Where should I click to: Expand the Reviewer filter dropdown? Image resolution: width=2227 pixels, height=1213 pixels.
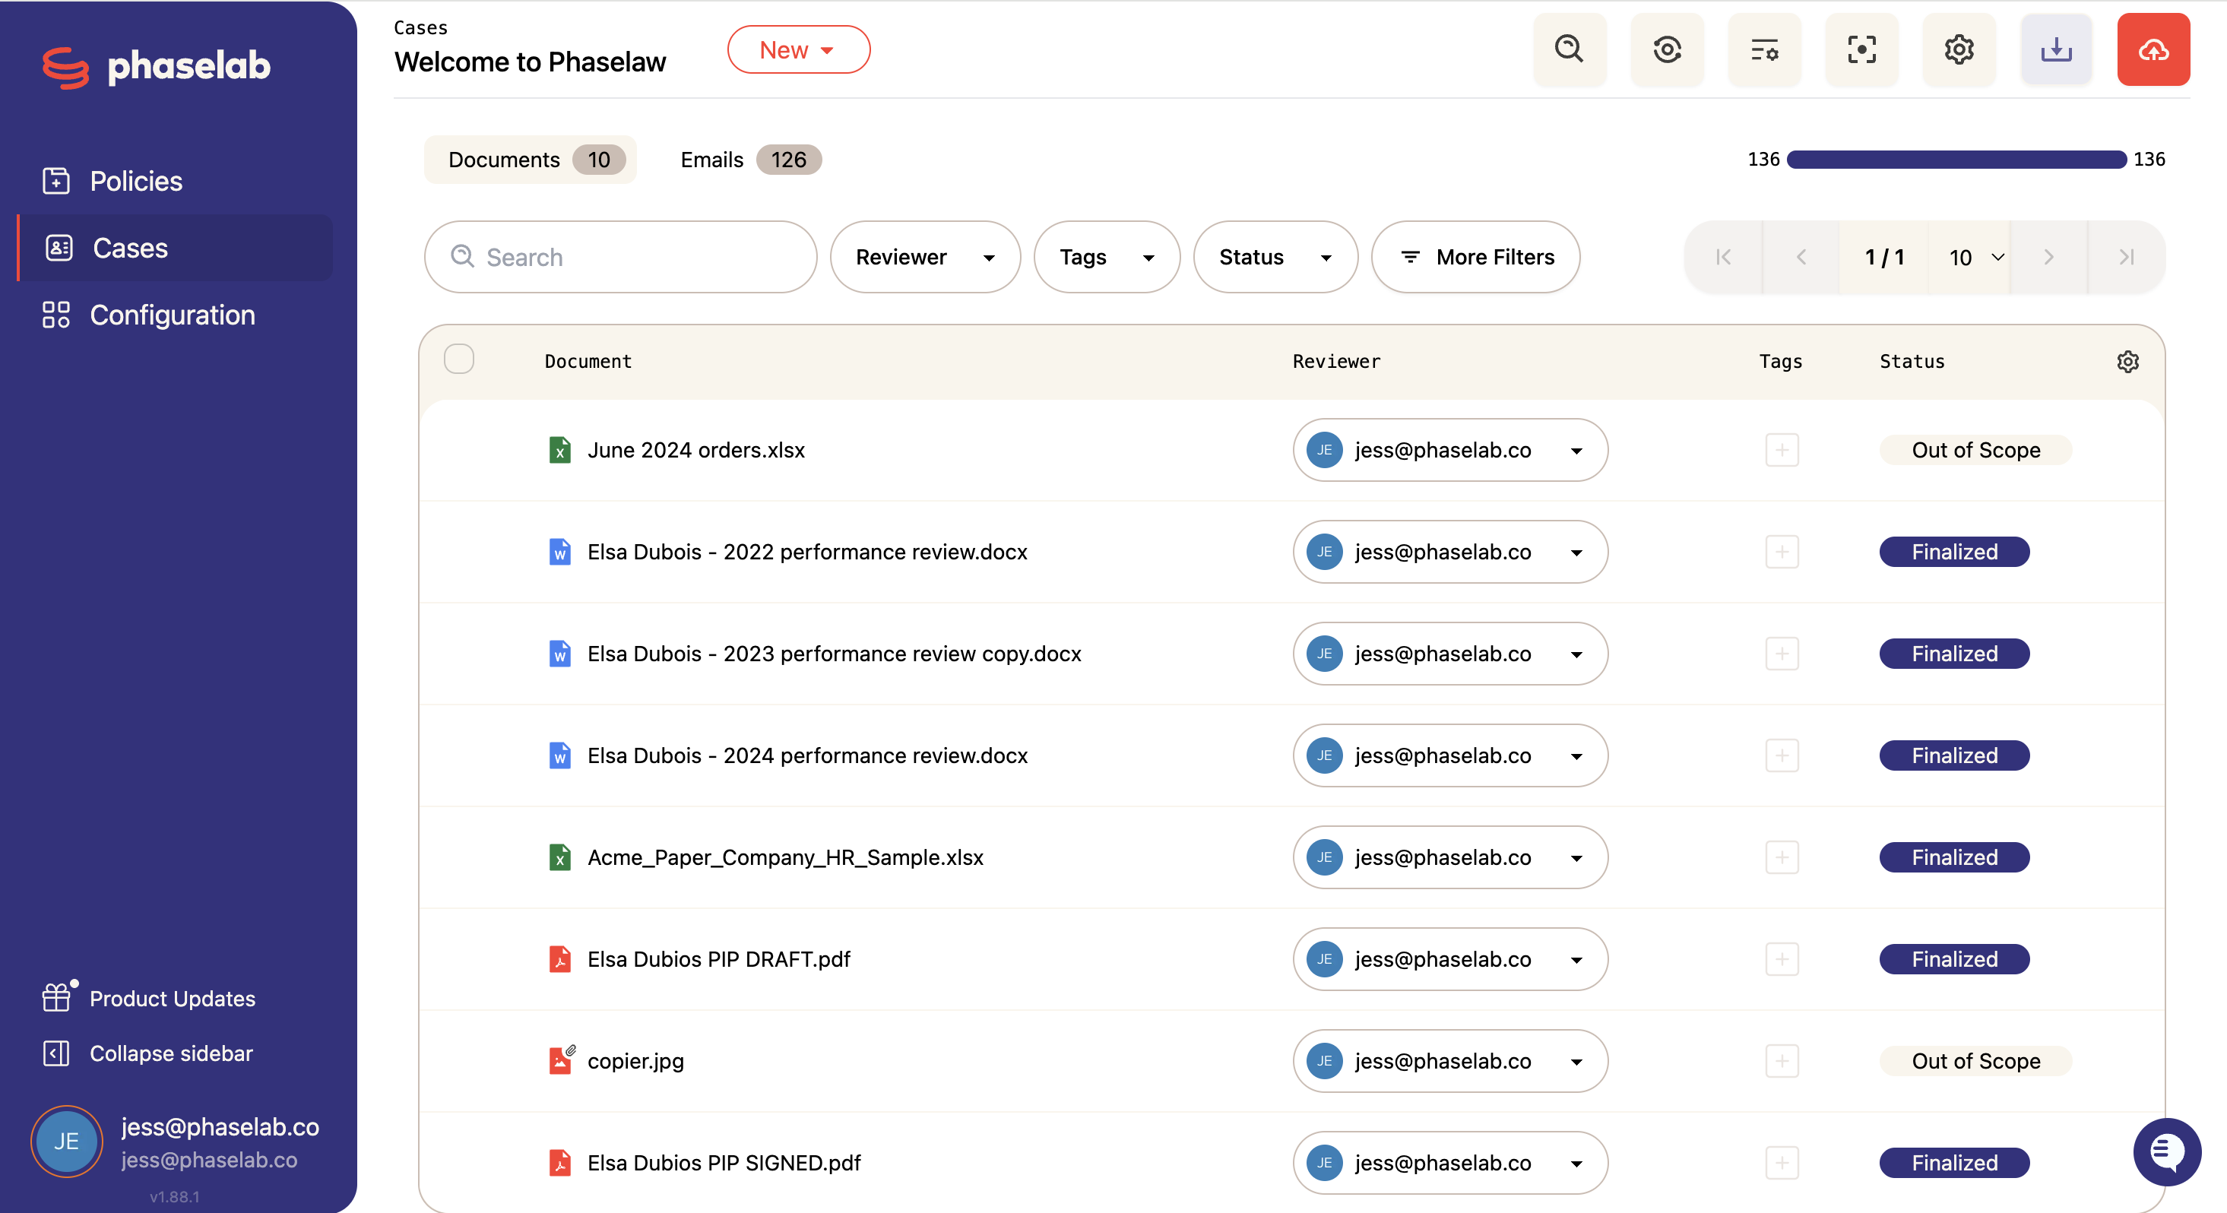(925, 257)
